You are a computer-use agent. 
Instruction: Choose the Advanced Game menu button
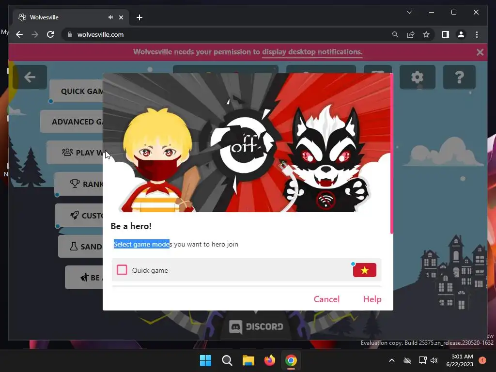72,122
